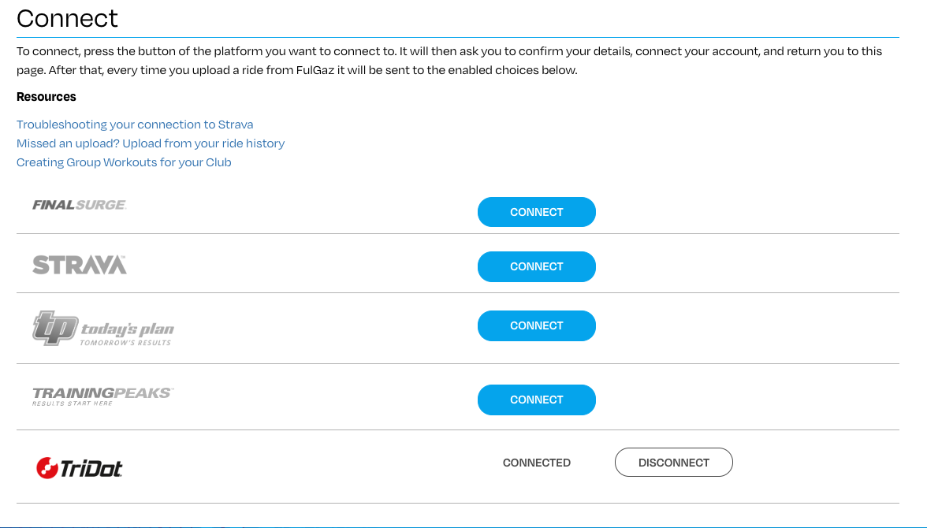Click the CONNECTED status label
This screenshot has height=528, width=927.
(536, 463)
